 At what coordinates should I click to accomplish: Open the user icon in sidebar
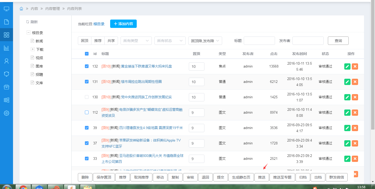click(7, 61)
